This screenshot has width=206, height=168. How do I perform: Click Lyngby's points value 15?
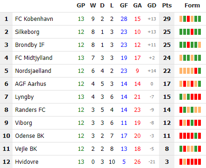(x=167, y=97)
